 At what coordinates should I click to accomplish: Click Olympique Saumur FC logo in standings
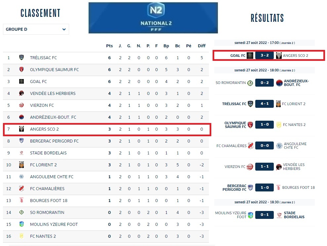click(21, 69)
